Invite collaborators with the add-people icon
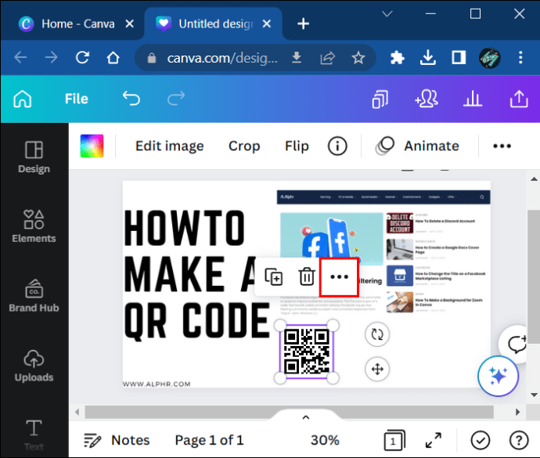Image resolution: width=540 pixels, height=458 pixels. 427,99
